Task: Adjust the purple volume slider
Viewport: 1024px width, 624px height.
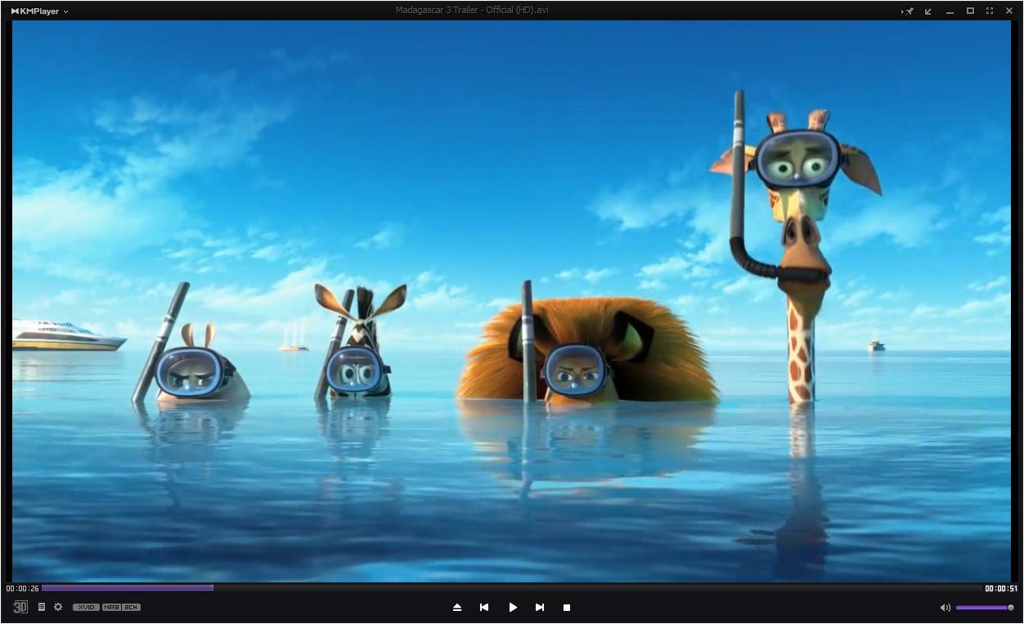Action: click(x=985, y=608)
